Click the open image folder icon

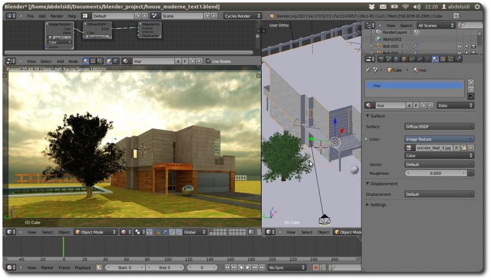click(464, 148)
